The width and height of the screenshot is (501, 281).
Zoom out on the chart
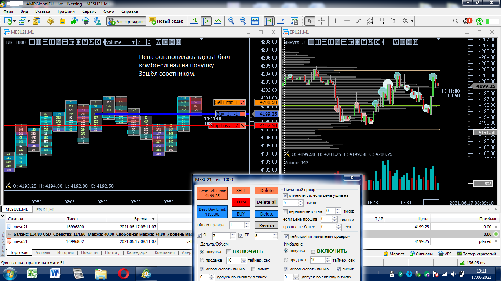(x=243, y=21)
